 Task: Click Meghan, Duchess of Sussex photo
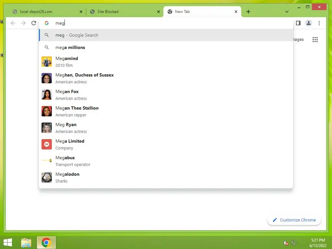click(47, 78)
